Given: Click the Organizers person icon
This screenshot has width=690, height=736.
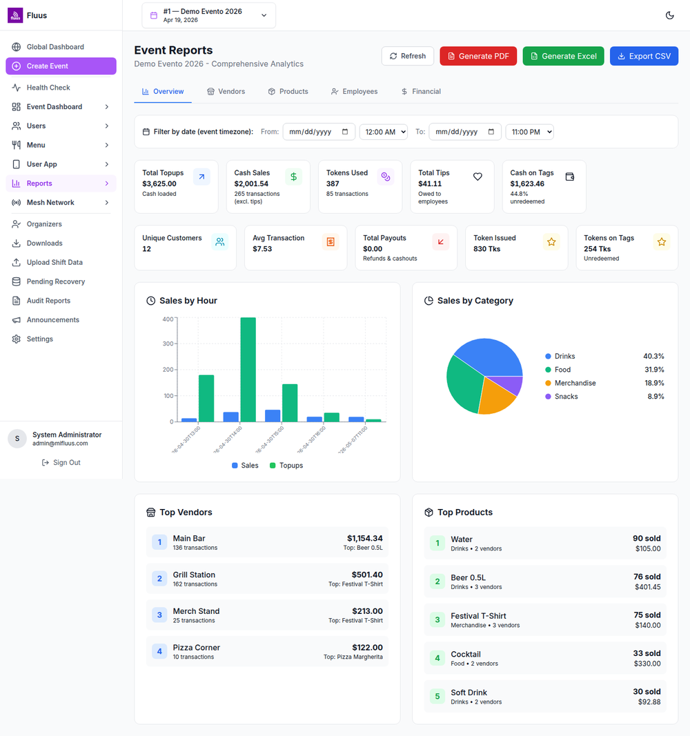Looking at the screenshot, I should click(16, 224).
